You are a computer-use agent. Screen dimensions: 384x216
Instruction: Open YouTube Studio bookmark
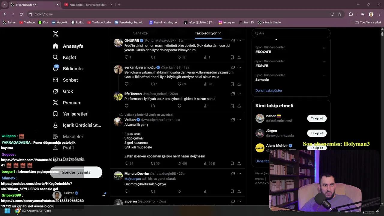pyautogui.click(x=99, y=22)
